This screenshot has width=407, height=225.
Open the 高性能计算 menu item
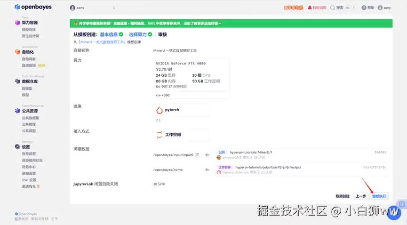(x=31, y=36)
